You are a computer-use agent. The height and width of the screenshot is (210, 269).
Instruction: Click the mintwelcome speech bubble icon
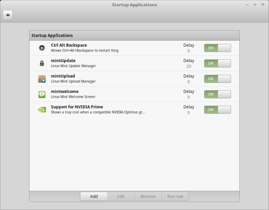[x=42, y=94]
